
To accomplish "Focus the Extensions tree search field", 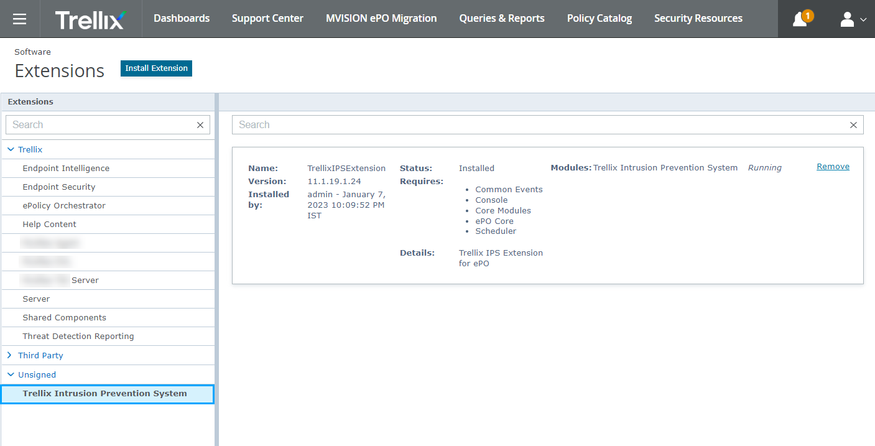I will pos(108,125).
